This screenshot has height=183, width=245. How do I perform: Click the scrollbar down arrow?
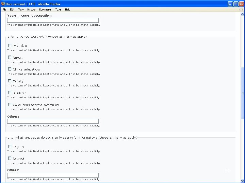coord(242,181)
